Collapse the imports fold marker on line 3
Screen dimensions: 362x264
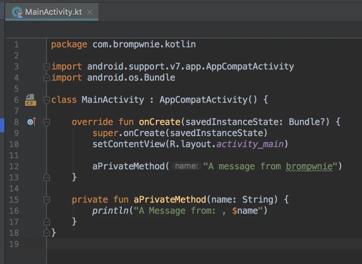[47, 67]
